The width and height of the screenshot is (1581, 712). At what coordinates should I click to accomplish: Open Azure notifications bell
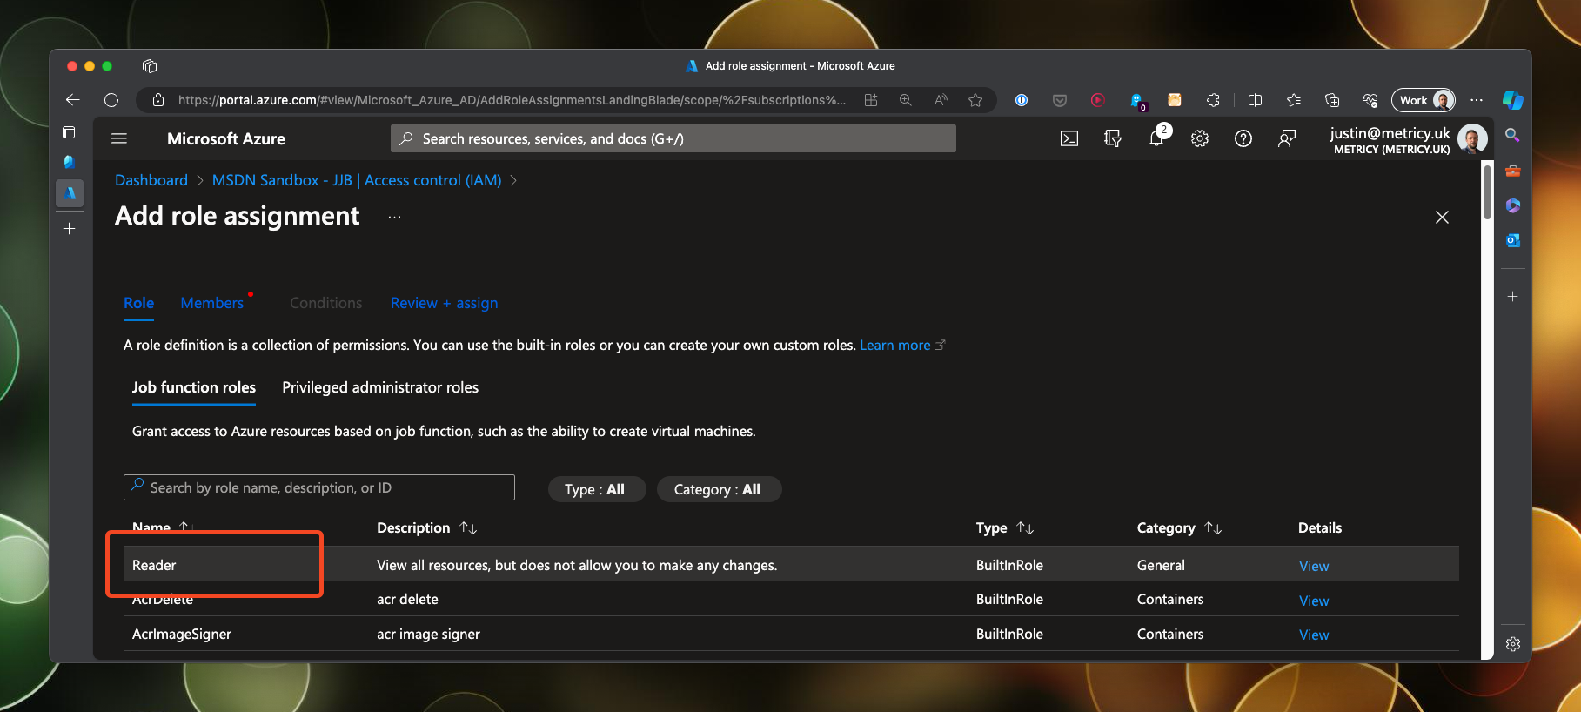coord(1156,138)
